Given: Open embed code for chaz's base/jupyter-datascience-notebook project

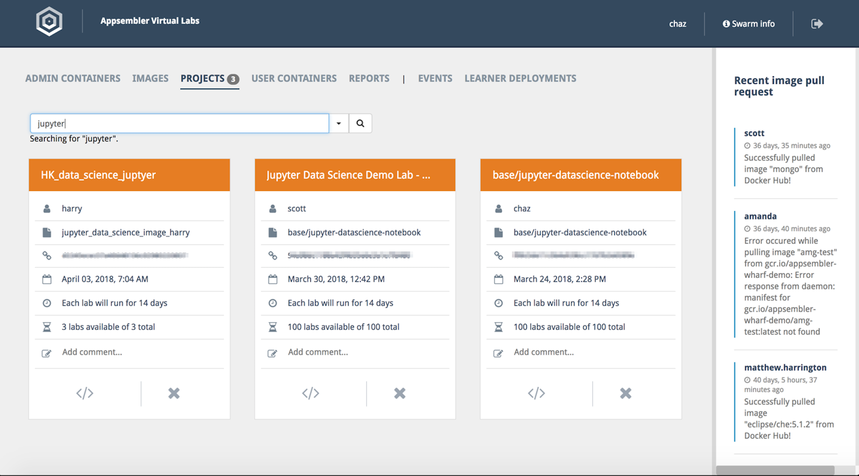Looking at the screenshot, I should pos(536,393).
